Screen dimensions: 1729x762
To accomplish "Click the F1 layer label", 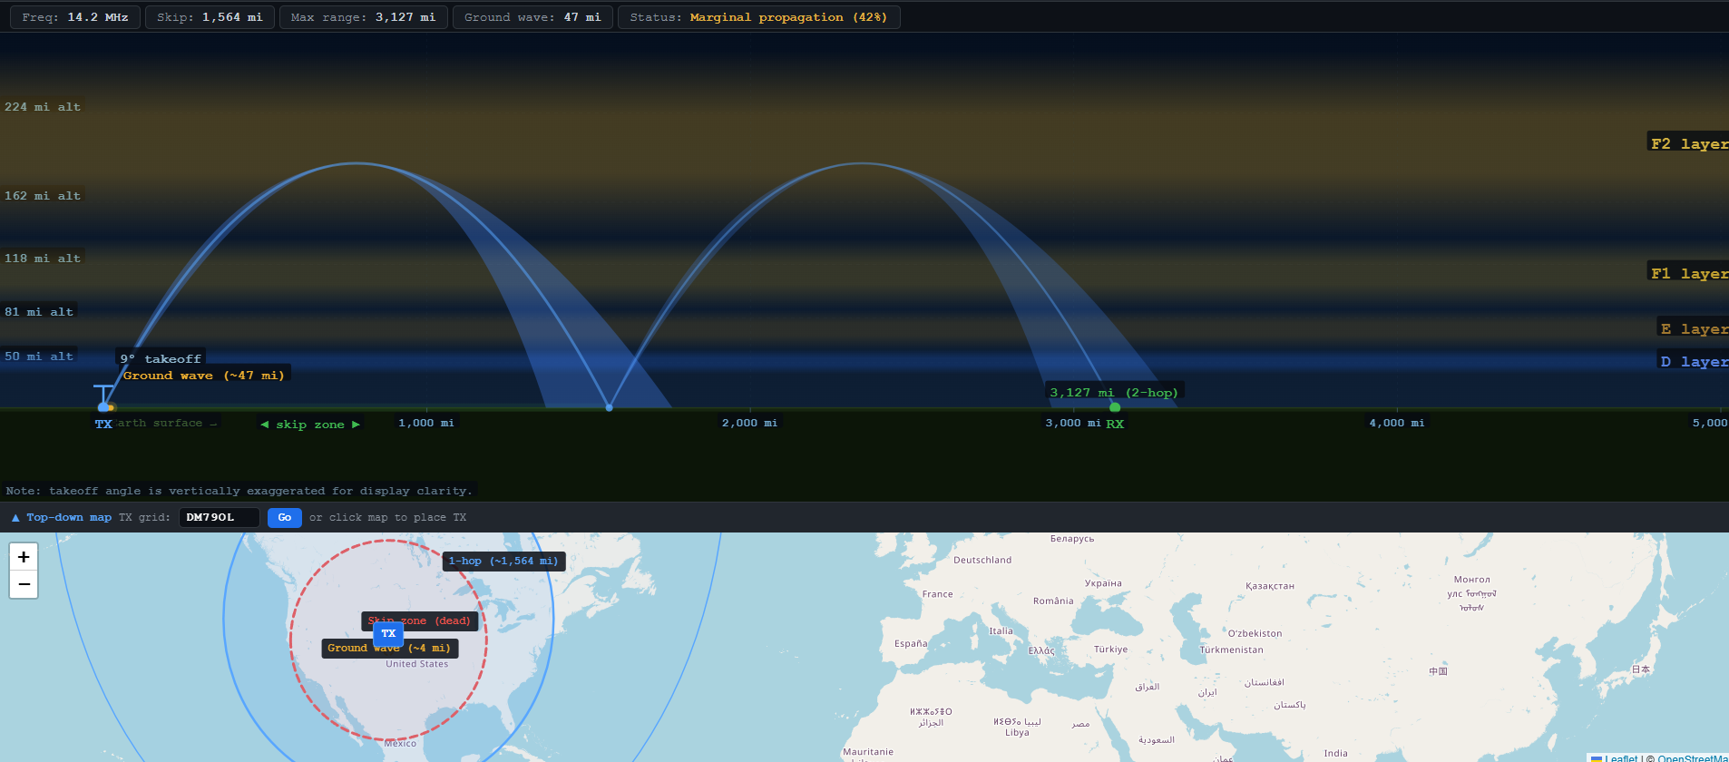I will point(1689,273).
